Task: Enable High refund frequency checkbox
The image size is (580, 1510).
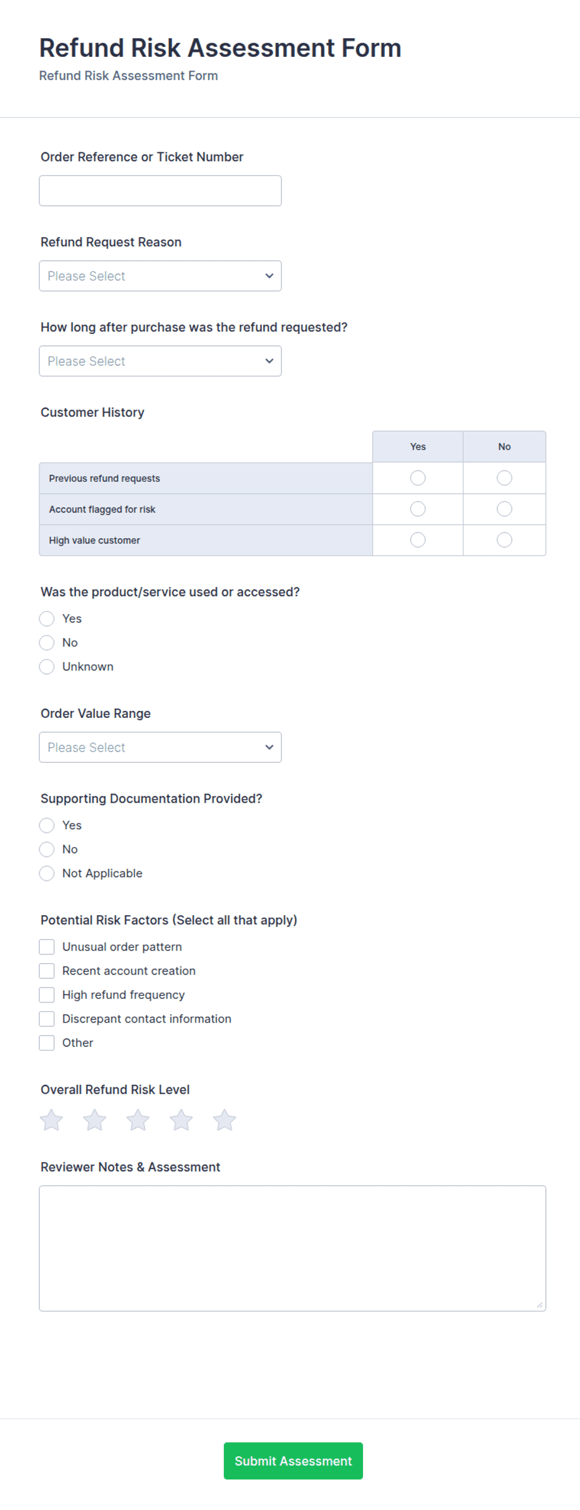Action: [x=47, y=995]
